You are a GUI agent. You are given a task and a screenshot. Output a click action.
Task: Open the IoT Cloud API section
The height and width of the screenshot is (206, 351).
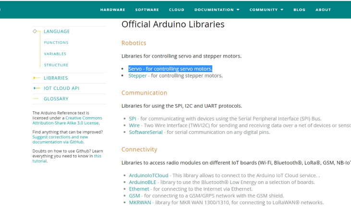tap(61, 88)
